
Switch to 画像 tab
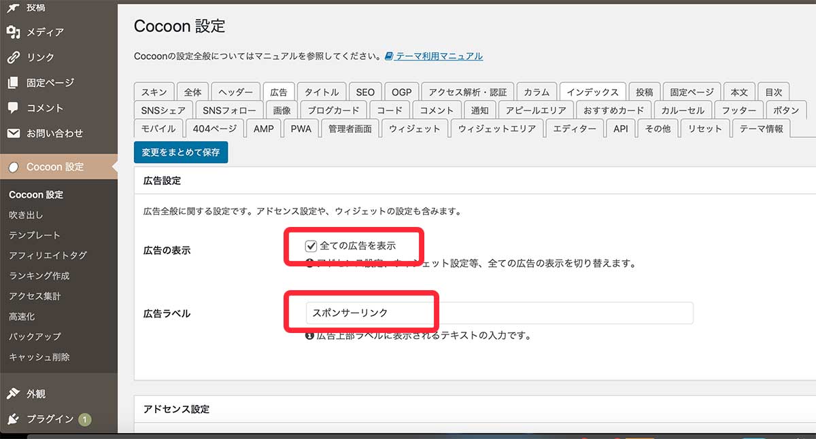282,110
